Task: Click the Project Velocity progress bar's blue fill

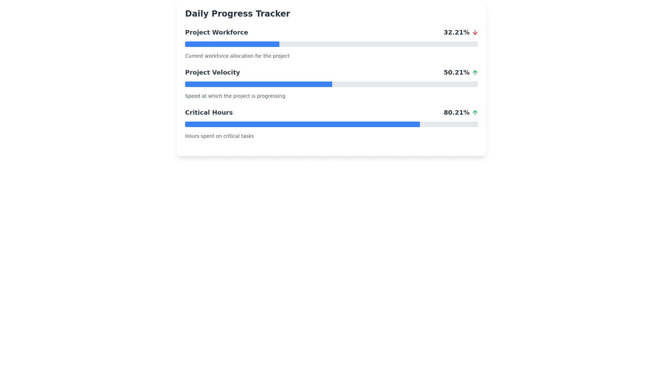Action: click(x=258, y=84)
